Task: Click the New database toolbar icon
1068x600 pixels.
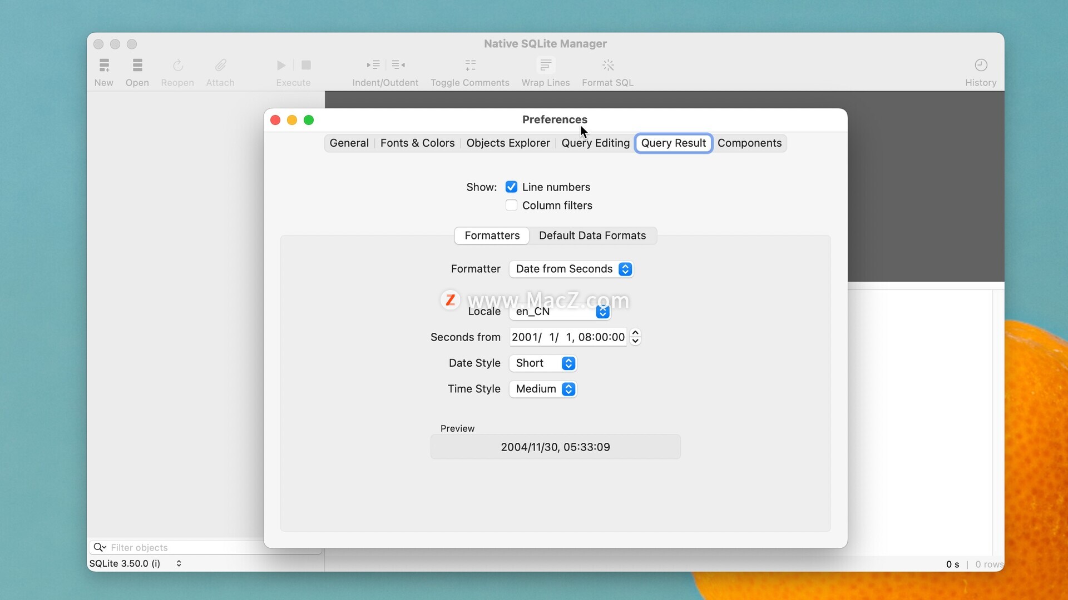Action: 104,66
